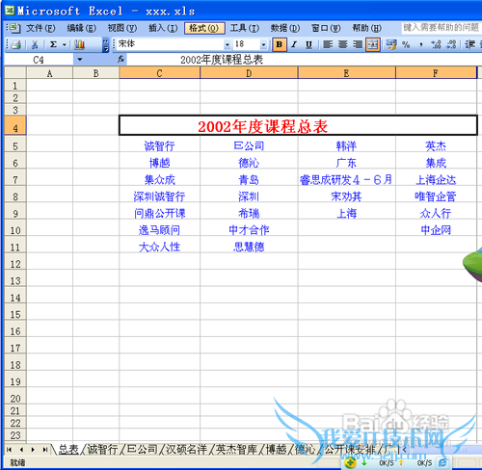Follow the 英杰 hyperlink cell
Screen dimensions: 482x470
click(x=436, y=146)
